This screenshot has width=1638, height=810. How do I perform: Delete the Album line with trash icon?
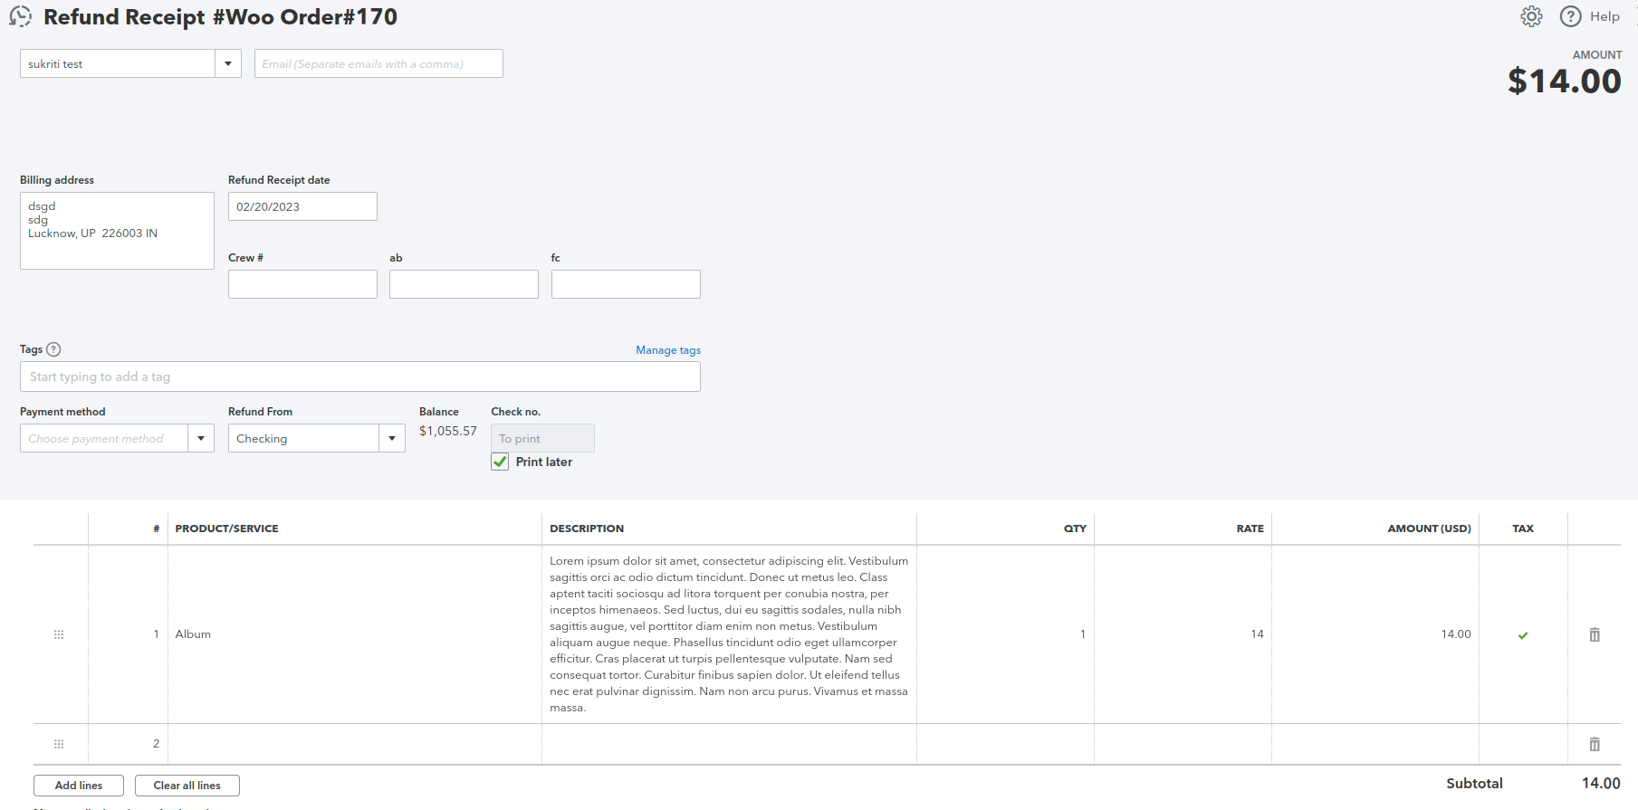[1595, 634]
